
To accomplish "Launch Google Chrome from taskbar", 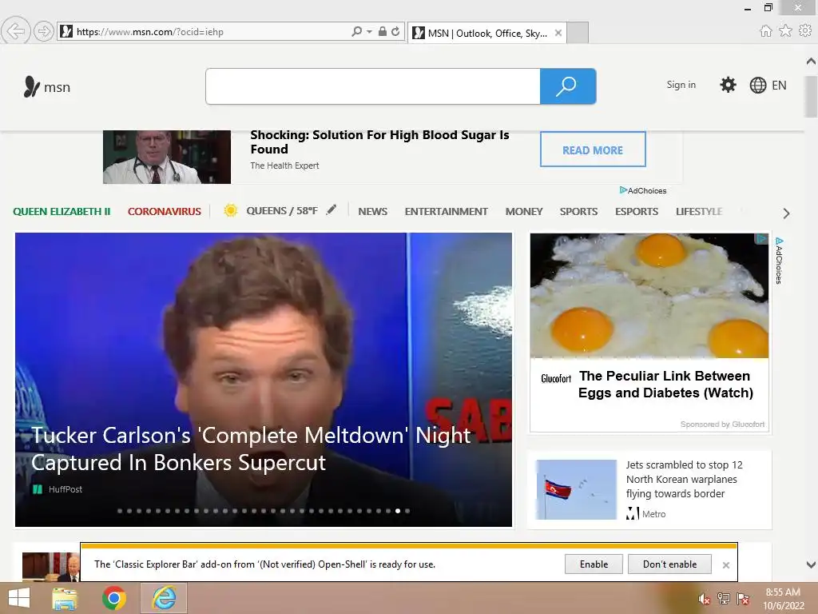I will (114, 598).
